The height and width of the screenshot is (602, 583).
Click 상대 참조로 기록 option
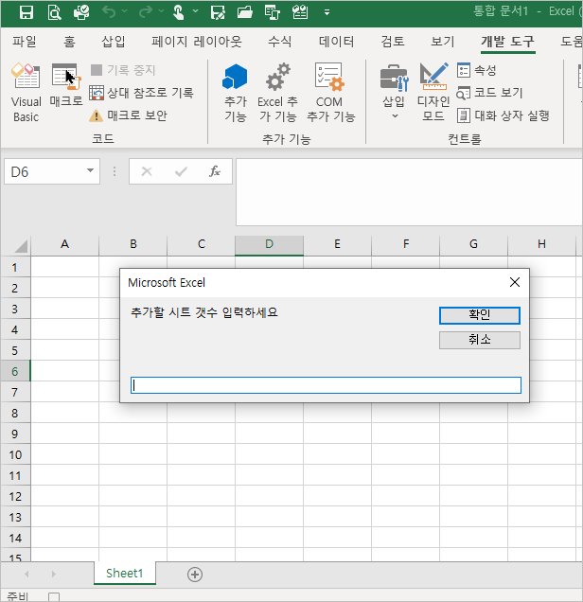point(141,93)
